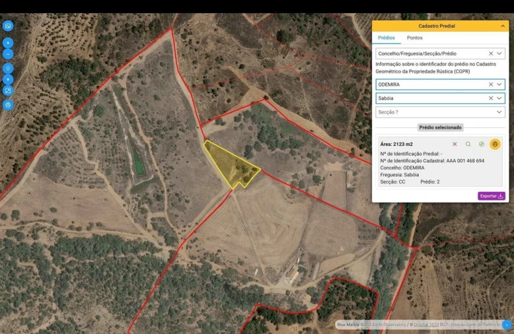The image size is (514, 334).
Task: Zoom to selected prédio with magnifier icon
Action: tap(468, 144)
